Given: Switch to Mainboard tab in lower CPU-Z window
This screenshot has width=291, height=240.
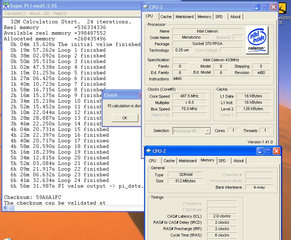Looking at the screenshot, I should [188, 161].
